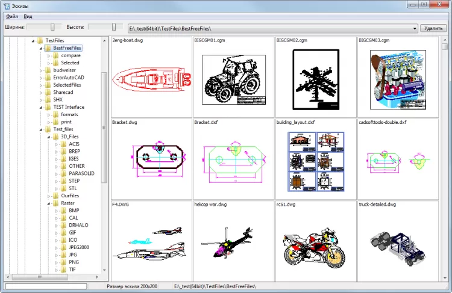Click the PARASOLID folder icon
Viewport: 452px width, 293px height.
point(63,173)
